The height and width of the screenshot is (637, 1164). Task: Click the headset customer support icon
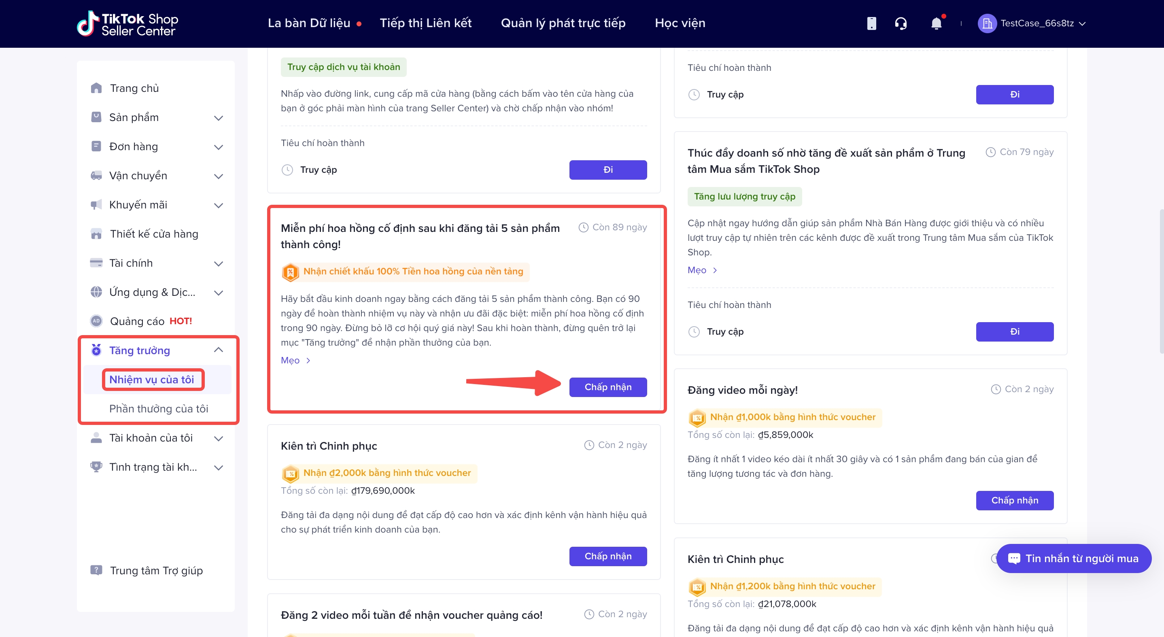coord(901,23)
